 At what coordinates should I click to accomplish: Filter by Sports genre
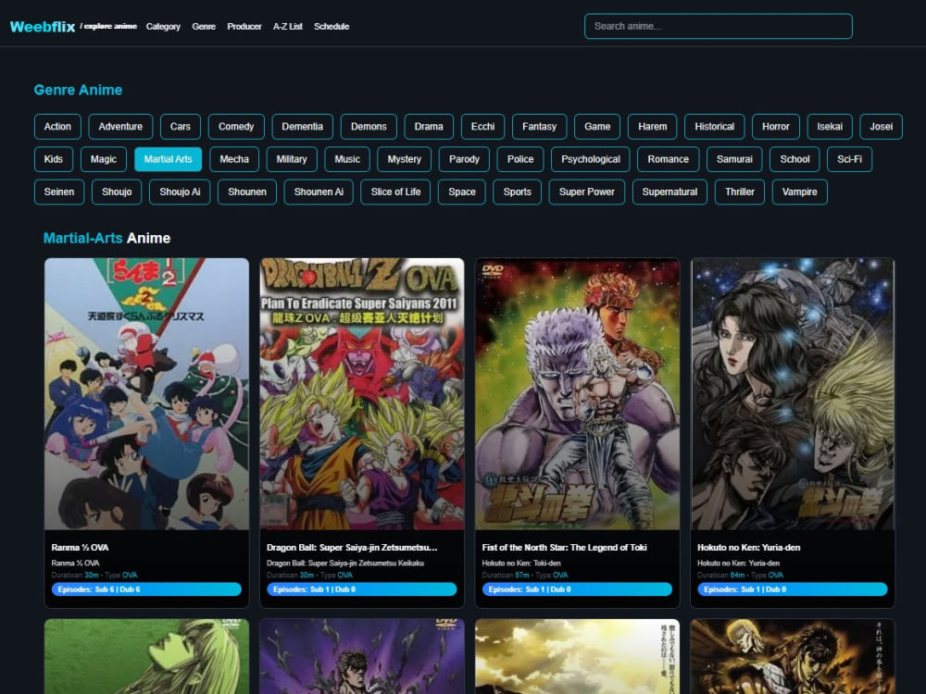point(518,192)
